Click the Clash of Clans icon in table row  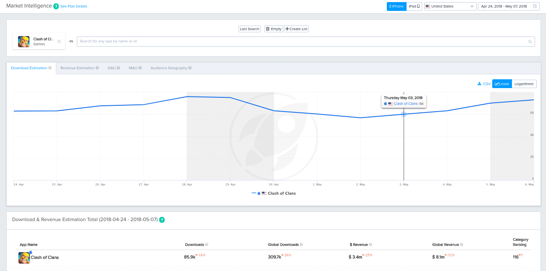click(x=24, y=258)
